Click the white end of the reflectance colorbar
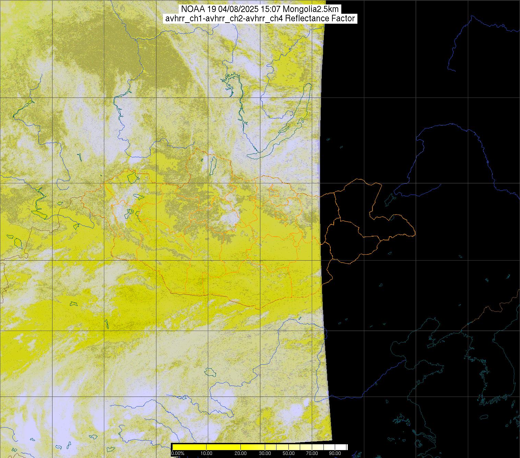Viewport: 520px width, 458px height. (341, 447)
